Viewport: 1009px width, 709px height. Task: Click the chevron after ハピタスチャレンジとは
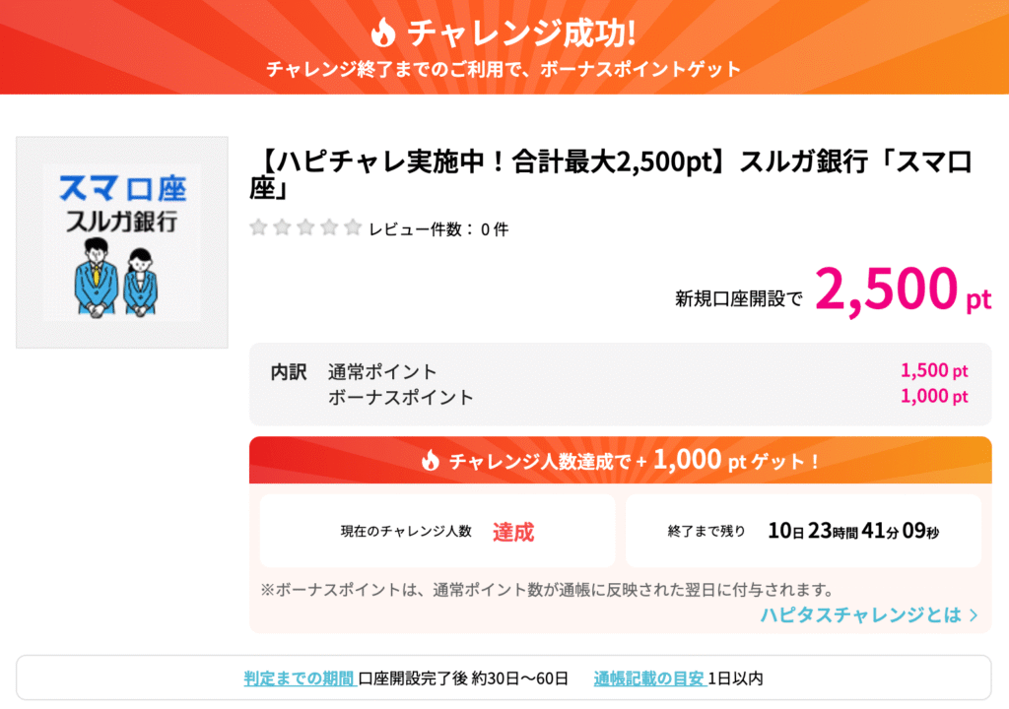(974, 615)
